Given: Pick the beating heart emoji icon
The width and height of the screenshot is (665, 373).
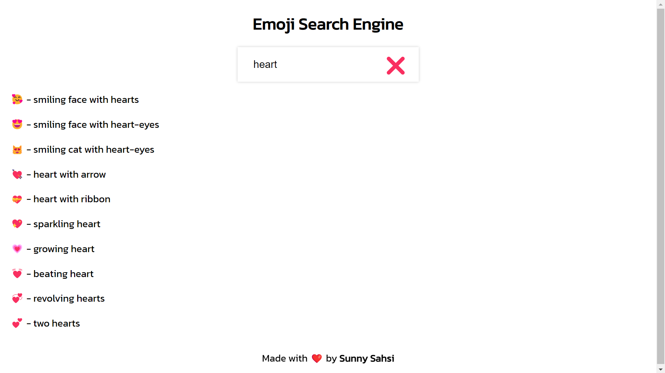Looking at the screenshot, I should click(17, 274).
